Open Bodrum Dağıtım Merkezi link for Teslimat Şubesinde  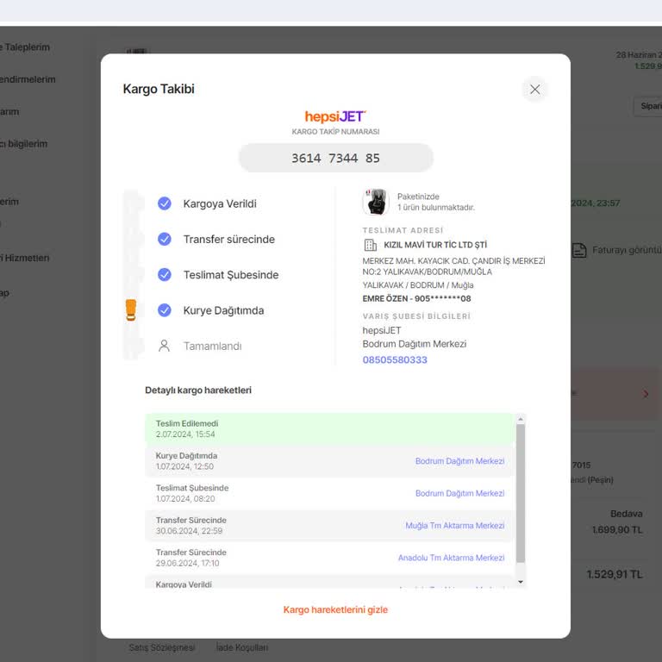click(x=459, y=493)
